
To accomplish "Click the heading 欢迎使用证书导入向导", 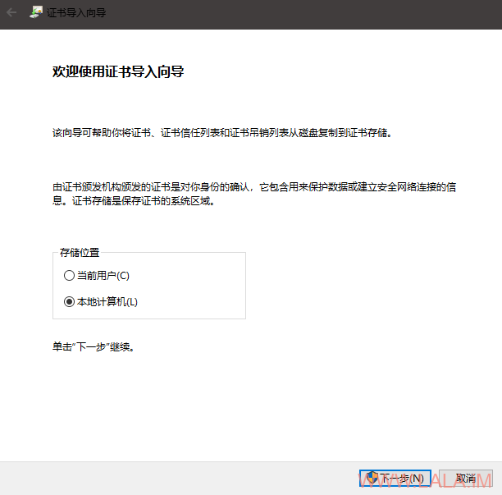I will (118, 71).
